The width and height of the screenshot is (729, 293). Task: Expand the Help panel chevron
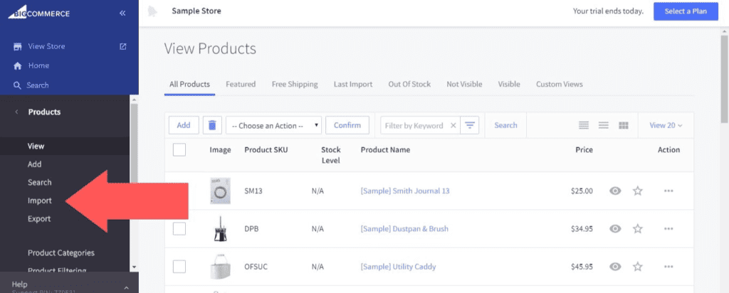point(127,288)
